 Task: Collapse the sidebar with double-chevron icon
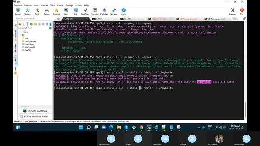(15, 26)
